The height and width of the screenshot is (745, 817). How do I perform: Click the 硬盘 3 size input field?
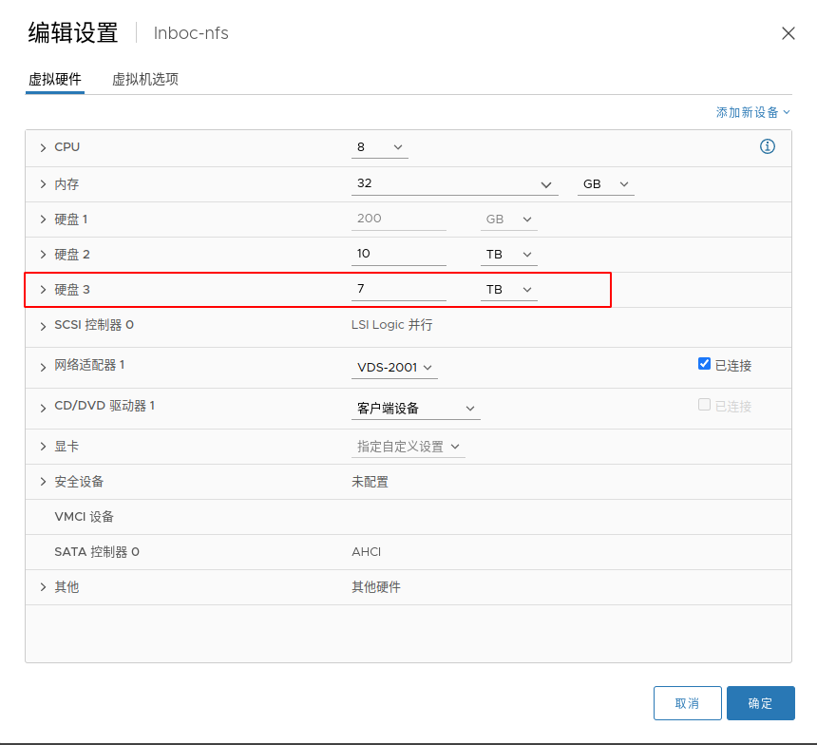(399, 288)
